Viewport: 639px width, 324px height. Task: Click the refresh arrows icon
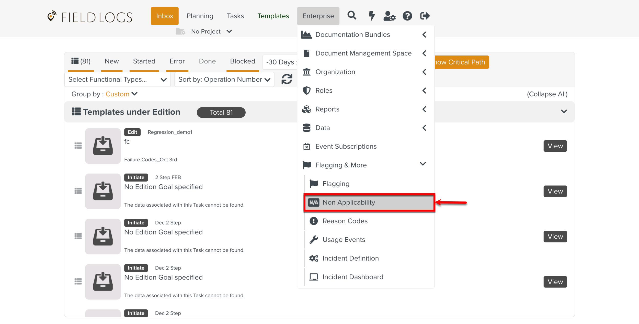(x=287, y=79)
